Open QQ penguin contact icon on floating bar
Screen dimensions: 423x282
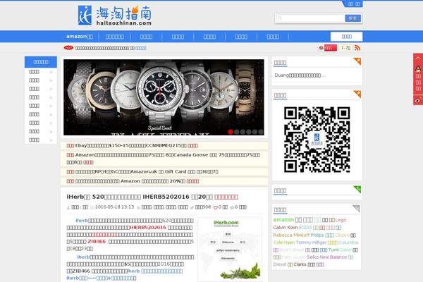(x=418, y=69)
